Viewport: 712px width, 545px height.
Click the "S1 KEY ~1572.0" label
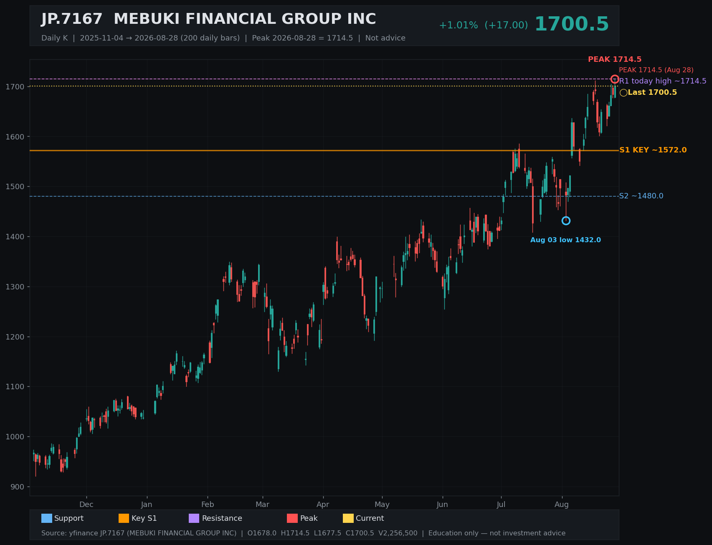(x=653, y=150)
